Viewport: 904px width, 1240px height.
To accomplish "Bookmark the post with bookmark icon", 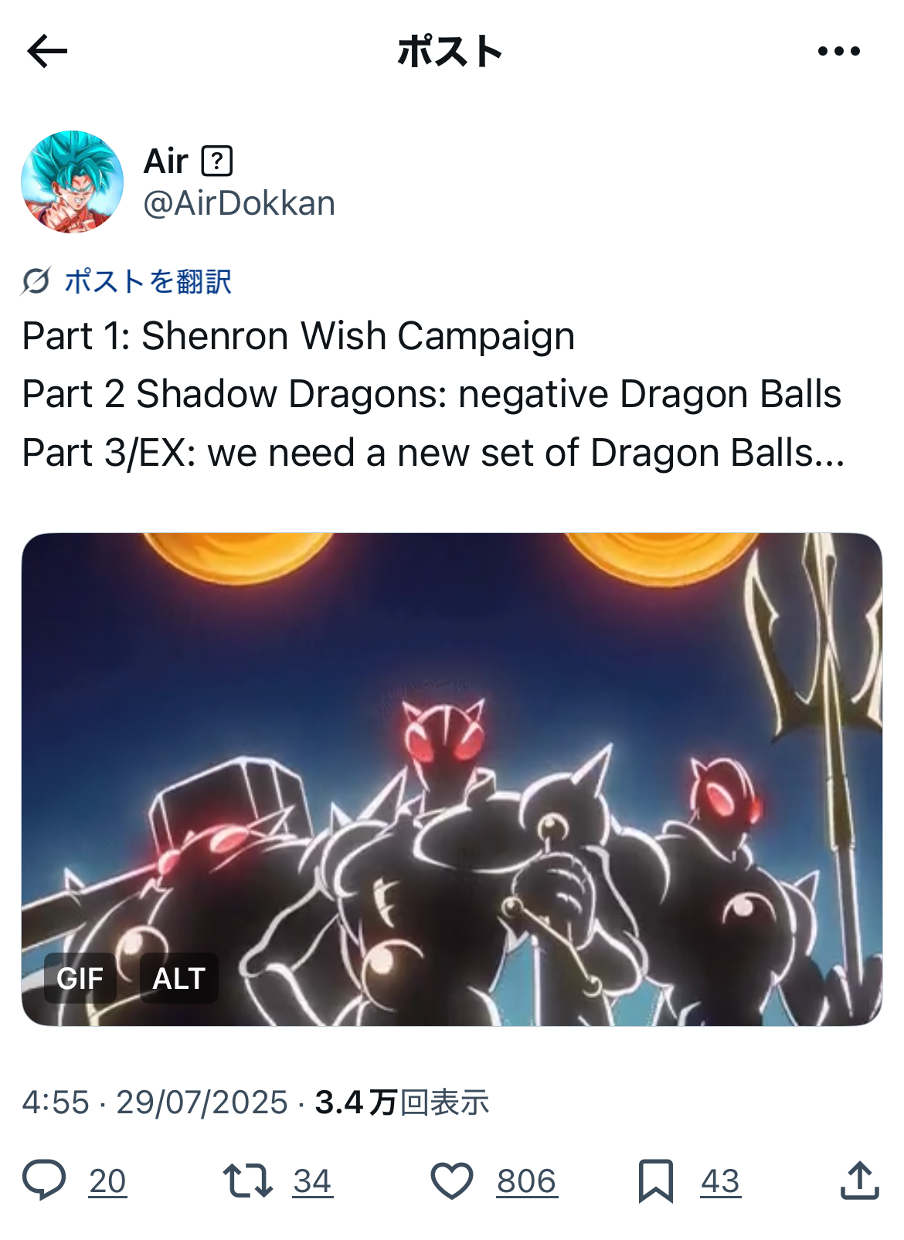I will (x=656, y=1181).
